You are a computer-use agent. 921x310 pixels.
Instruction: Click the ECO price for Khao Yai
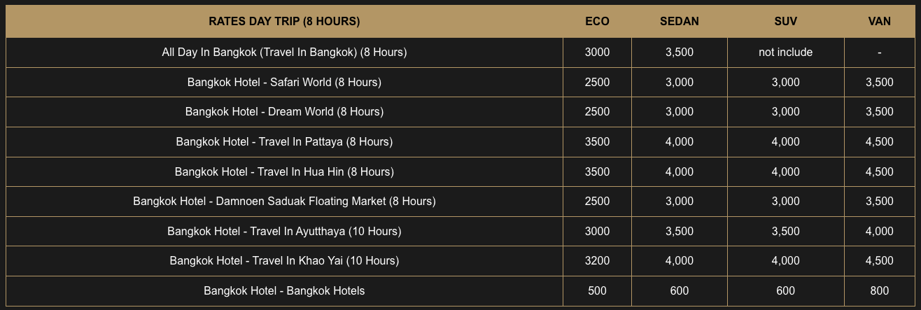point(597,261)
